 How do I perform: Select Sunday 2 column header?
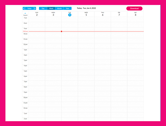(37, 14)
